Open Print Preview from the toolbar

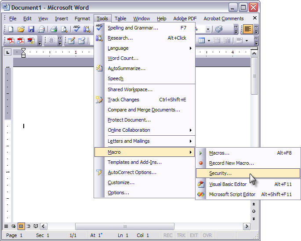click(64, 29)
